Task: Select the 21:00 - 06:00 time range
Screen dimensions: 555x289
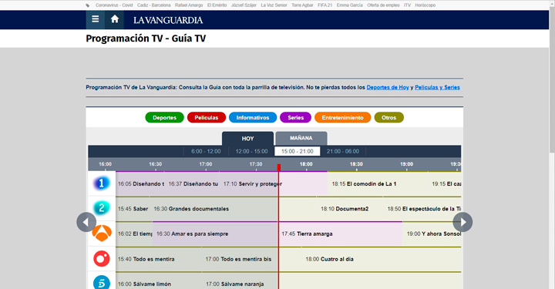Action: (x=342, y=151)
